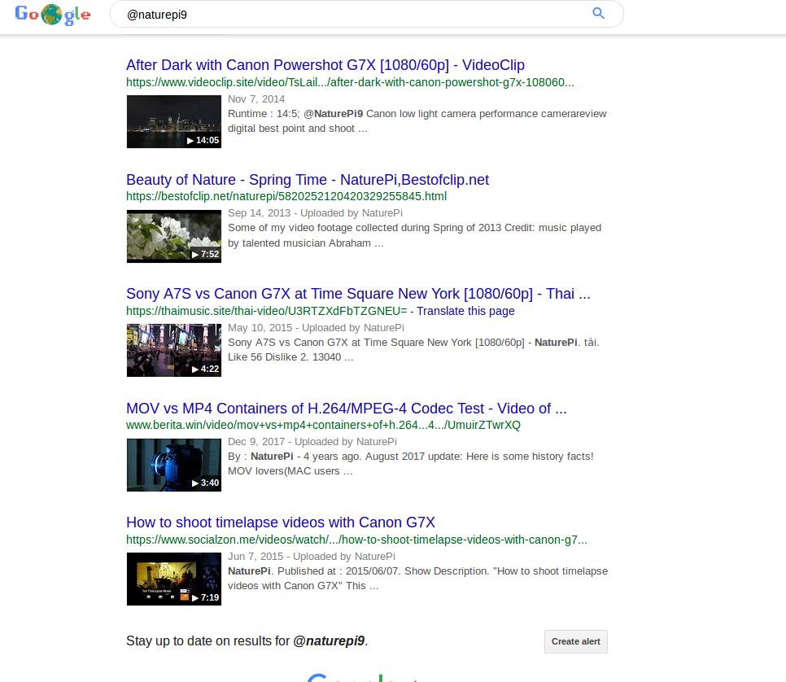
Task: Open MOV vs MP4 Containers result title
Action: coord(347,409)
